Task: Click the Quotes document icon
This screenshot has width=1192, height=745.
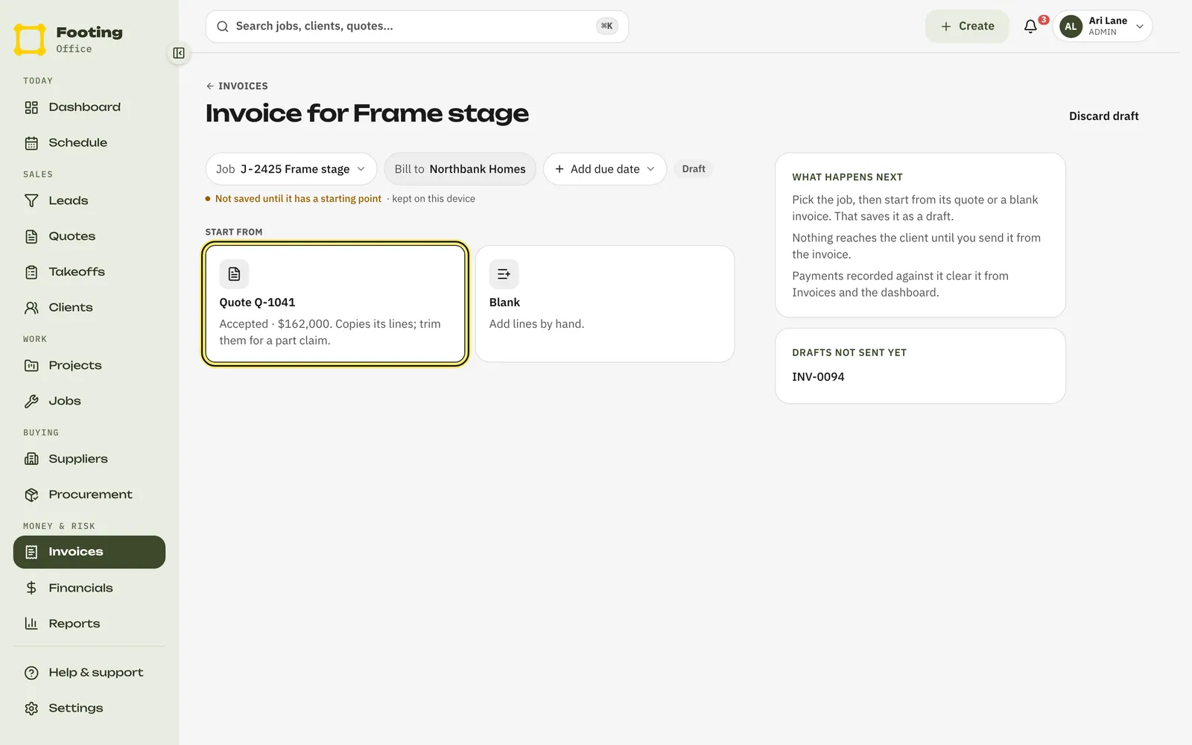Action: click(31, 236)
